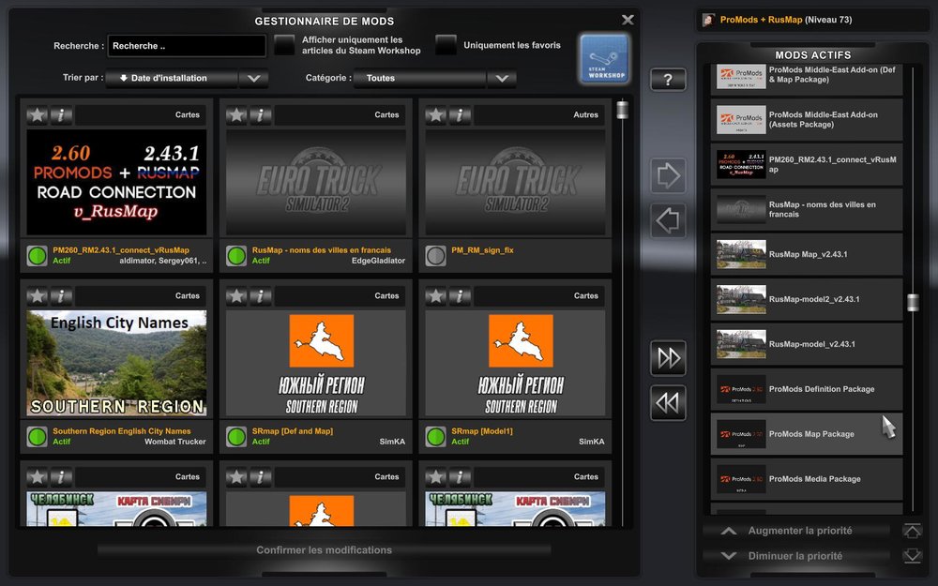Viewport: 938px width, 586px height.
Task: Select RusMap-model2_v2.43.1 active mod
Action: point(807,299)
